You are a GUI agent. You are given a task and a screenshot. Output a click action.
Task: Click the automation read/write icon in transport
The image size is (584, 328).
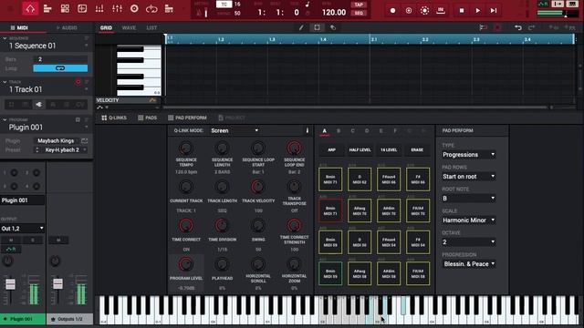[x=544, y=4]
